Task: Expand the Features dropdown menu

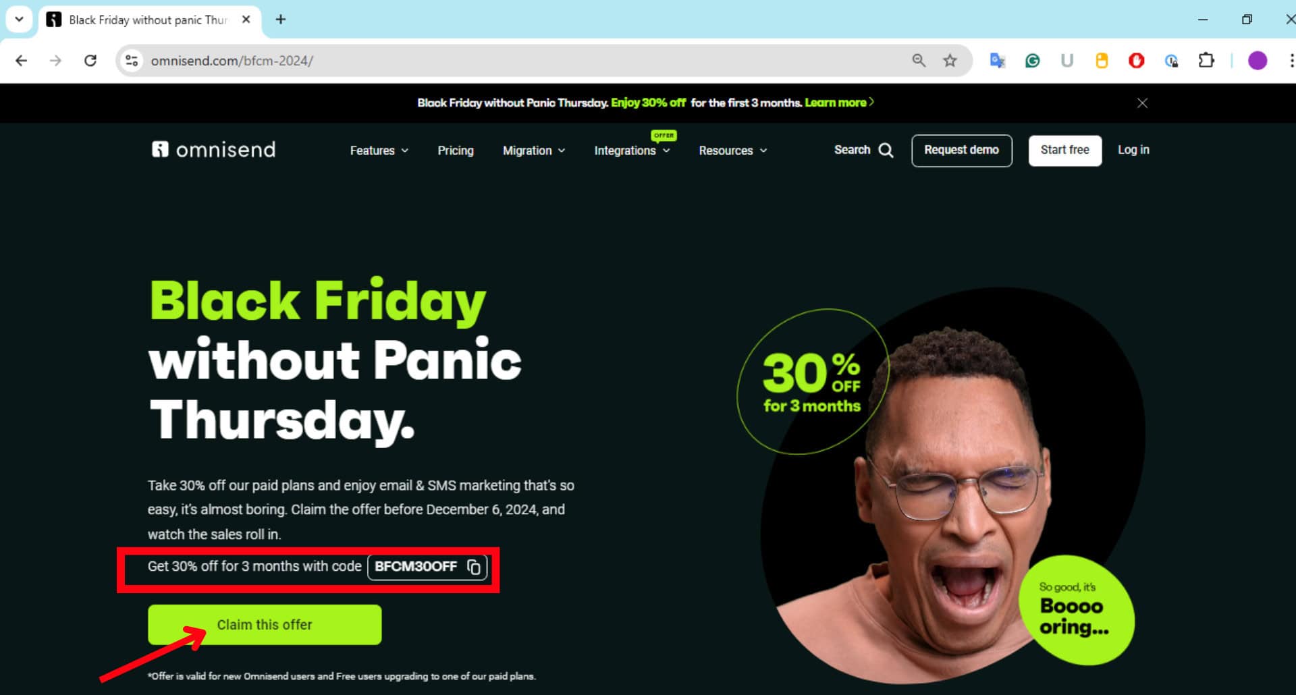Action: 379,150
